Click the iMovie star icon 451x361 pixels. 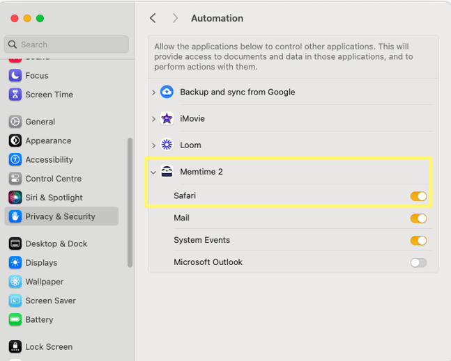pyautogui.click(x=167, y=118)
